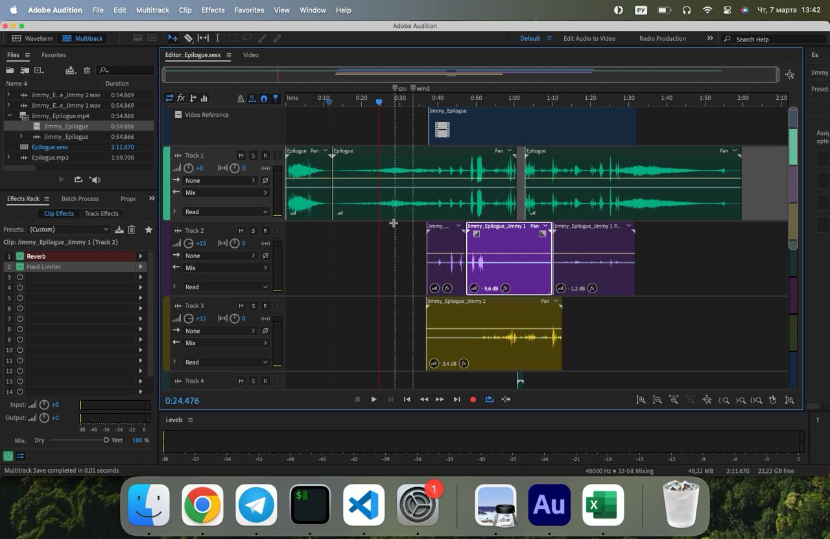Toggle the Reverb effect power button

pyautogui.click(x=20, y=256)
